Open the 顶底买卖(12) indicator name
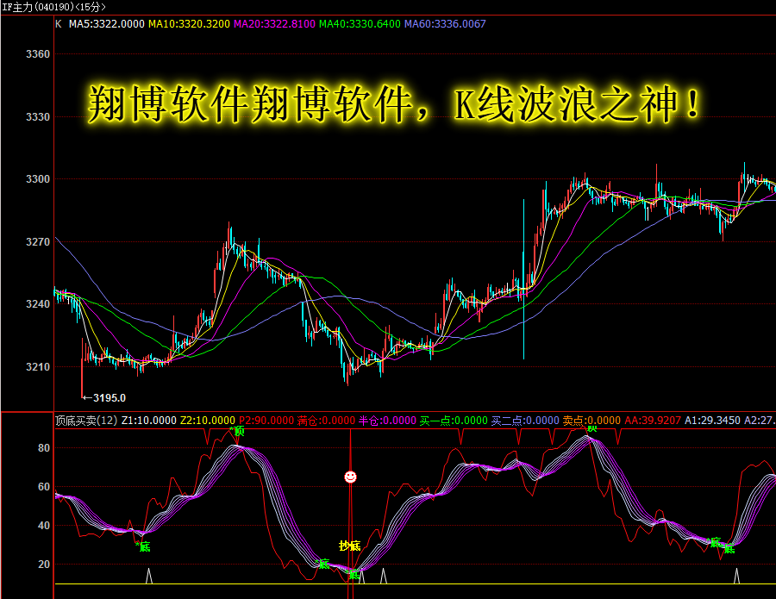This screenshot has height=599, width=776. 86,421
